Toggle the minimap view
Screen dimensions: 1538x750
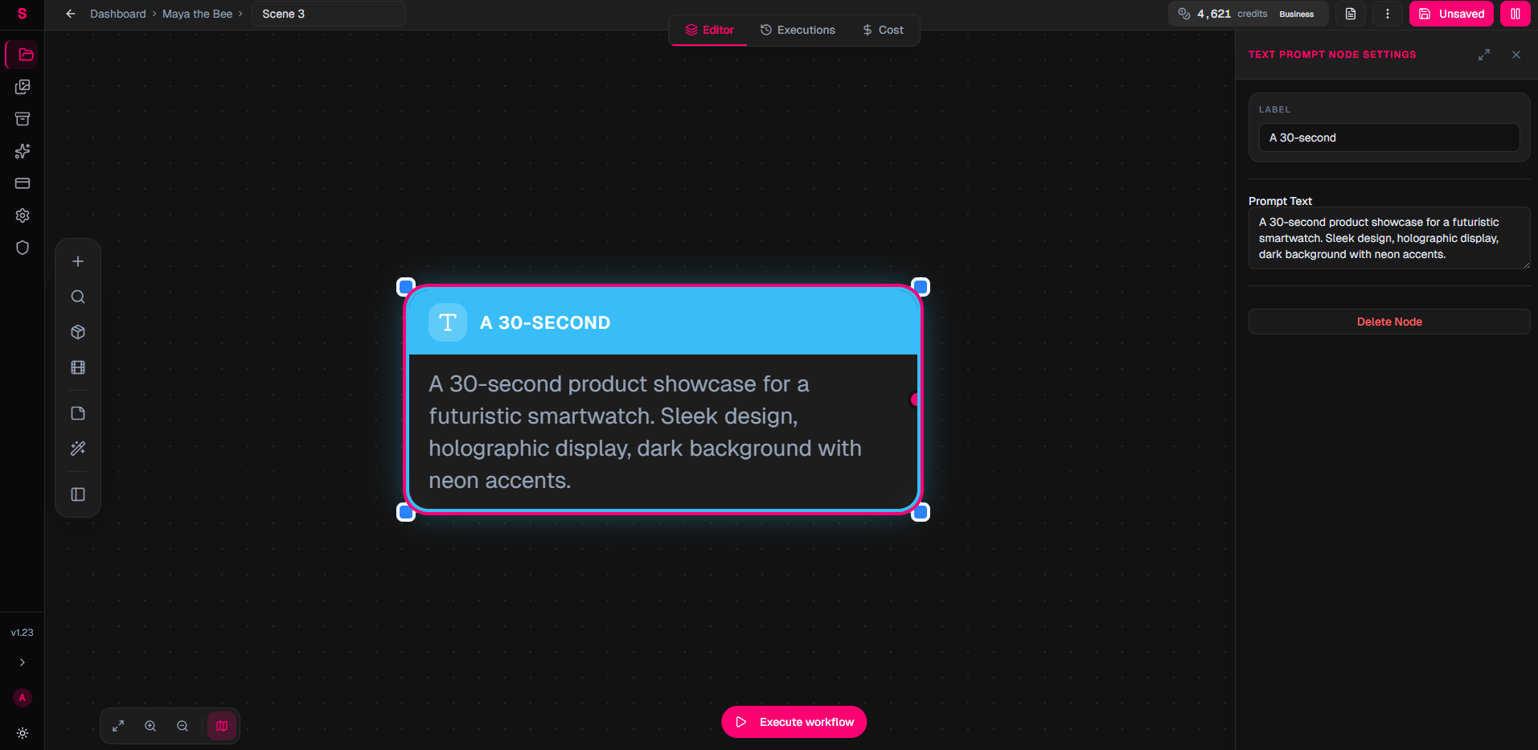tap(222, 725)
